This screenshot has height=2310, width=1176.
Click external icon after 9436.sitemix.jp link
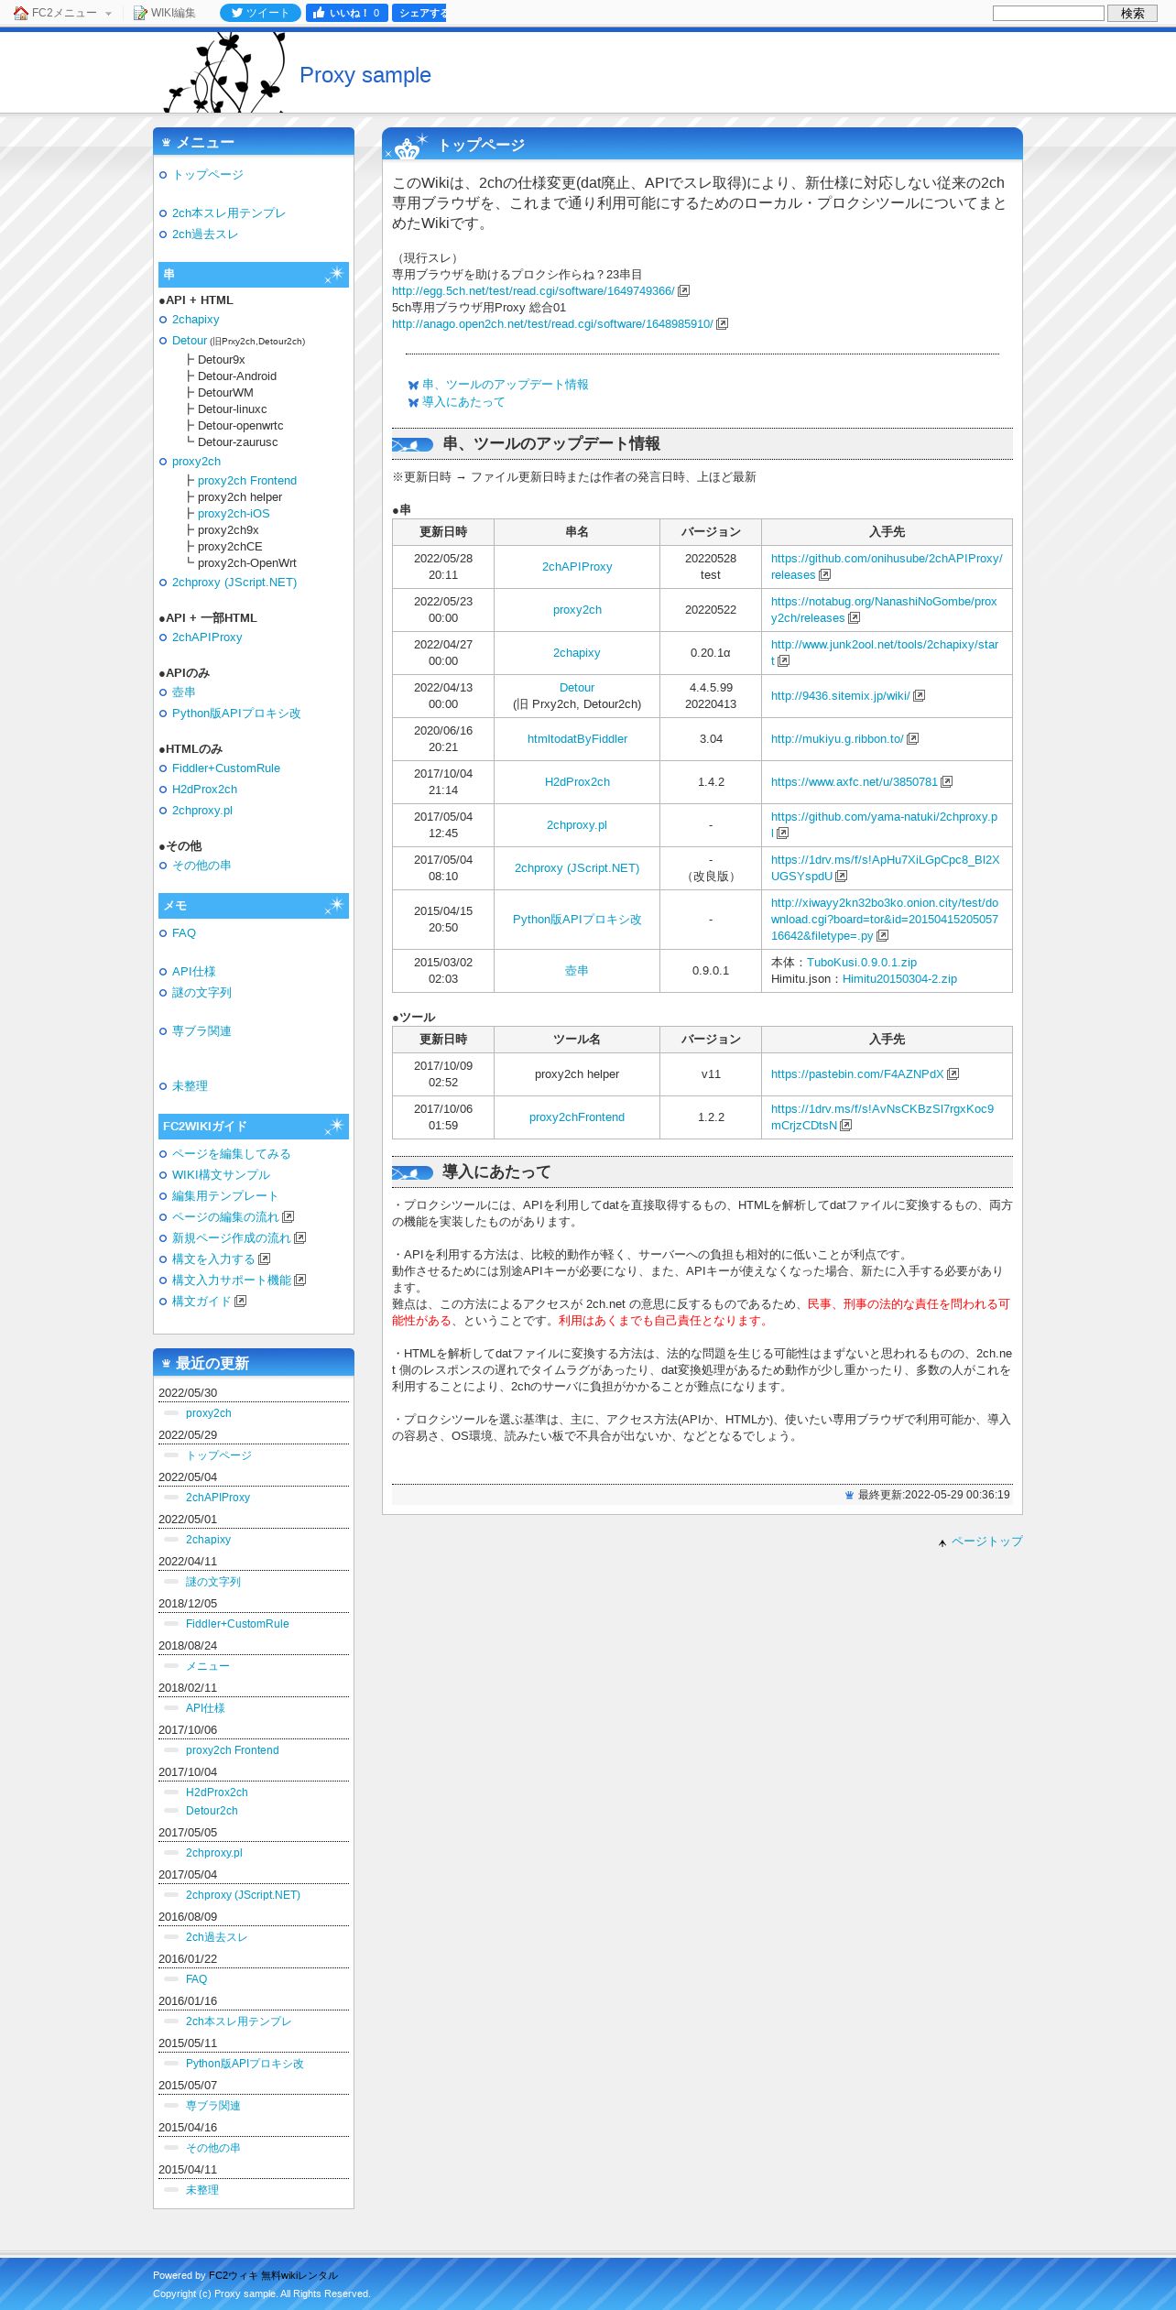pos(920,696)
